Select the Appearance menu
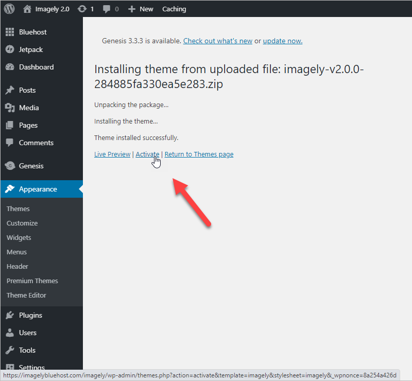 38,189
